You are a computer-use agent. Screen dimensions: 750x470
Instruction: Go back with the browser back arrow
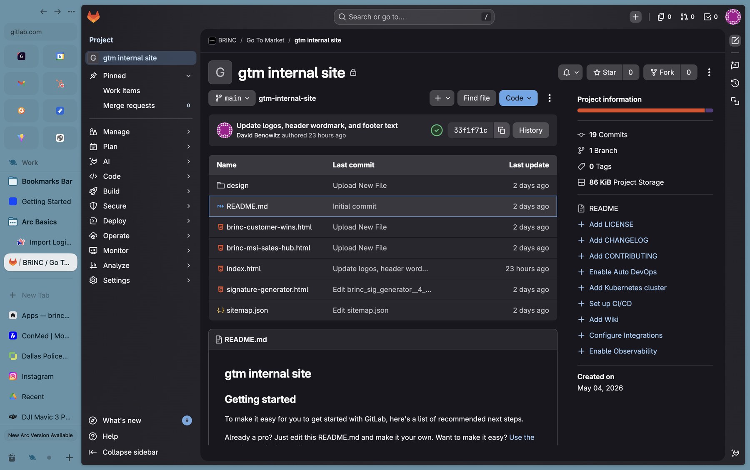point(43,12)
